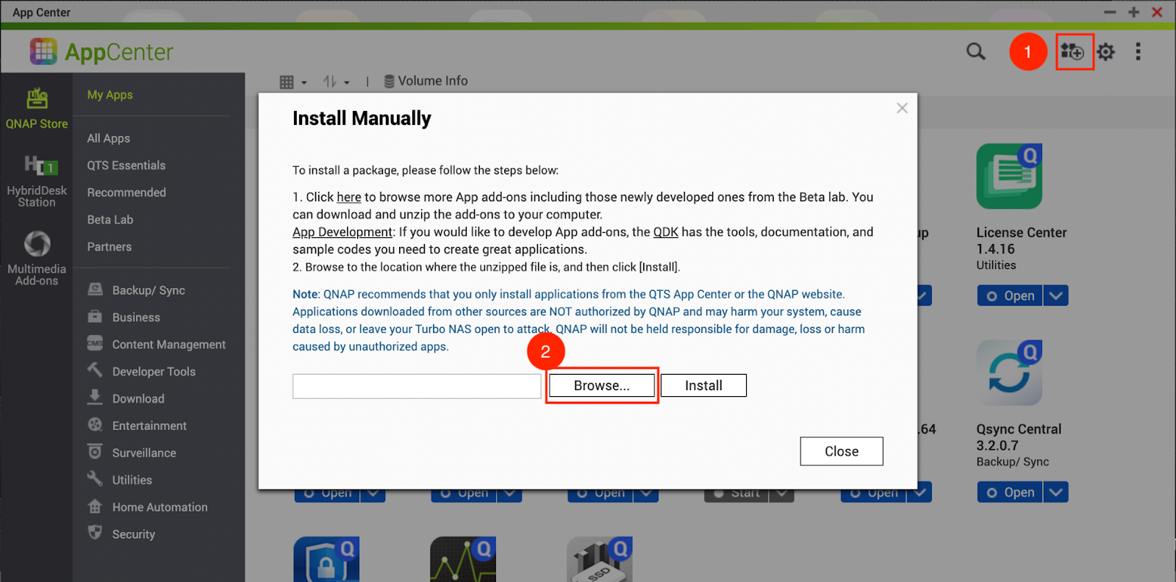Click the grid view mode icon
1176x582 pixels.
point(287,82)
